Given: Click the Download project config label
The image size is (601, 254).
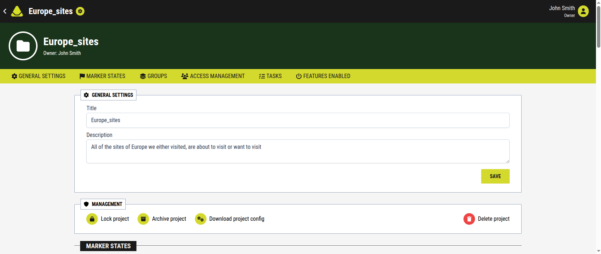Looking at the screenshot, I should pyautogui.click(x=237, y=219).
